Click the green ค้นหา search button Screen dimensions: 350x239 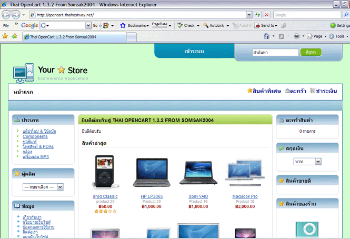[x=311, y=52]
